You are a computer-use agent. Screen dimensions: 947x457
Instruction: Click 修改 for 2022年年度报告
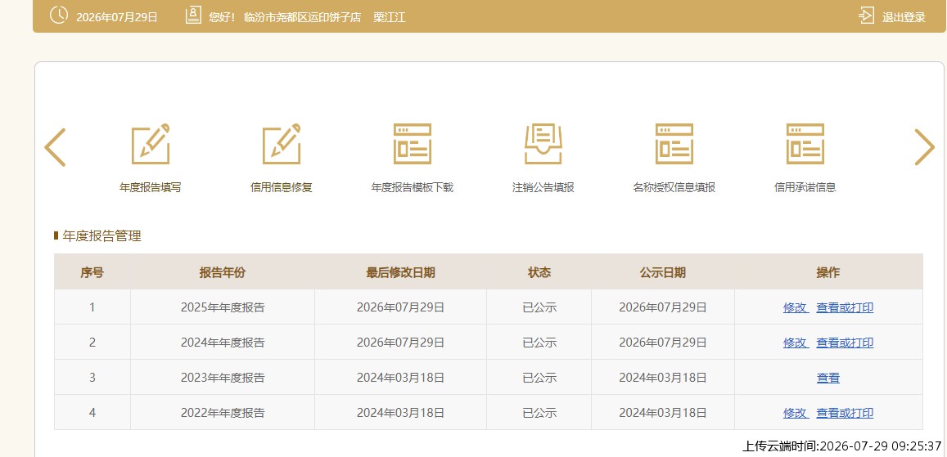click(x=796, y=413)
